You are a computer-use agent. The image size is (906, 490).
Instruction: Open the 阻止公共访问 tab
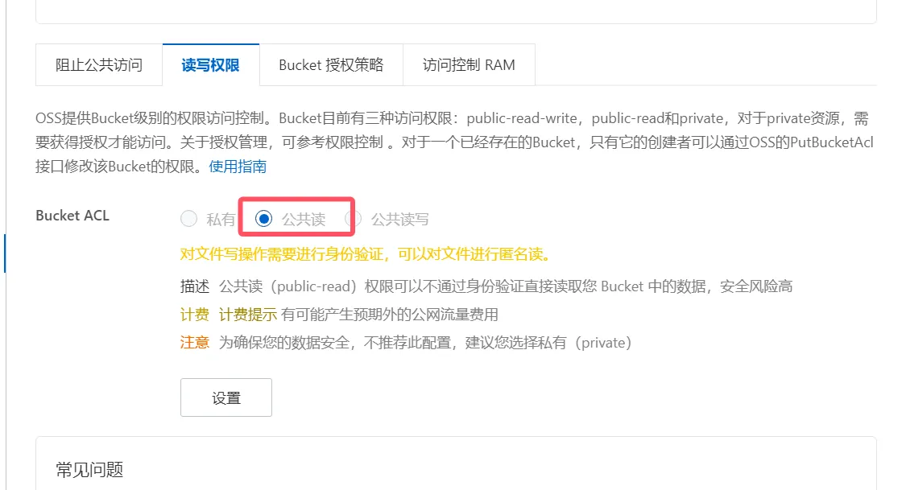[99, 64]
